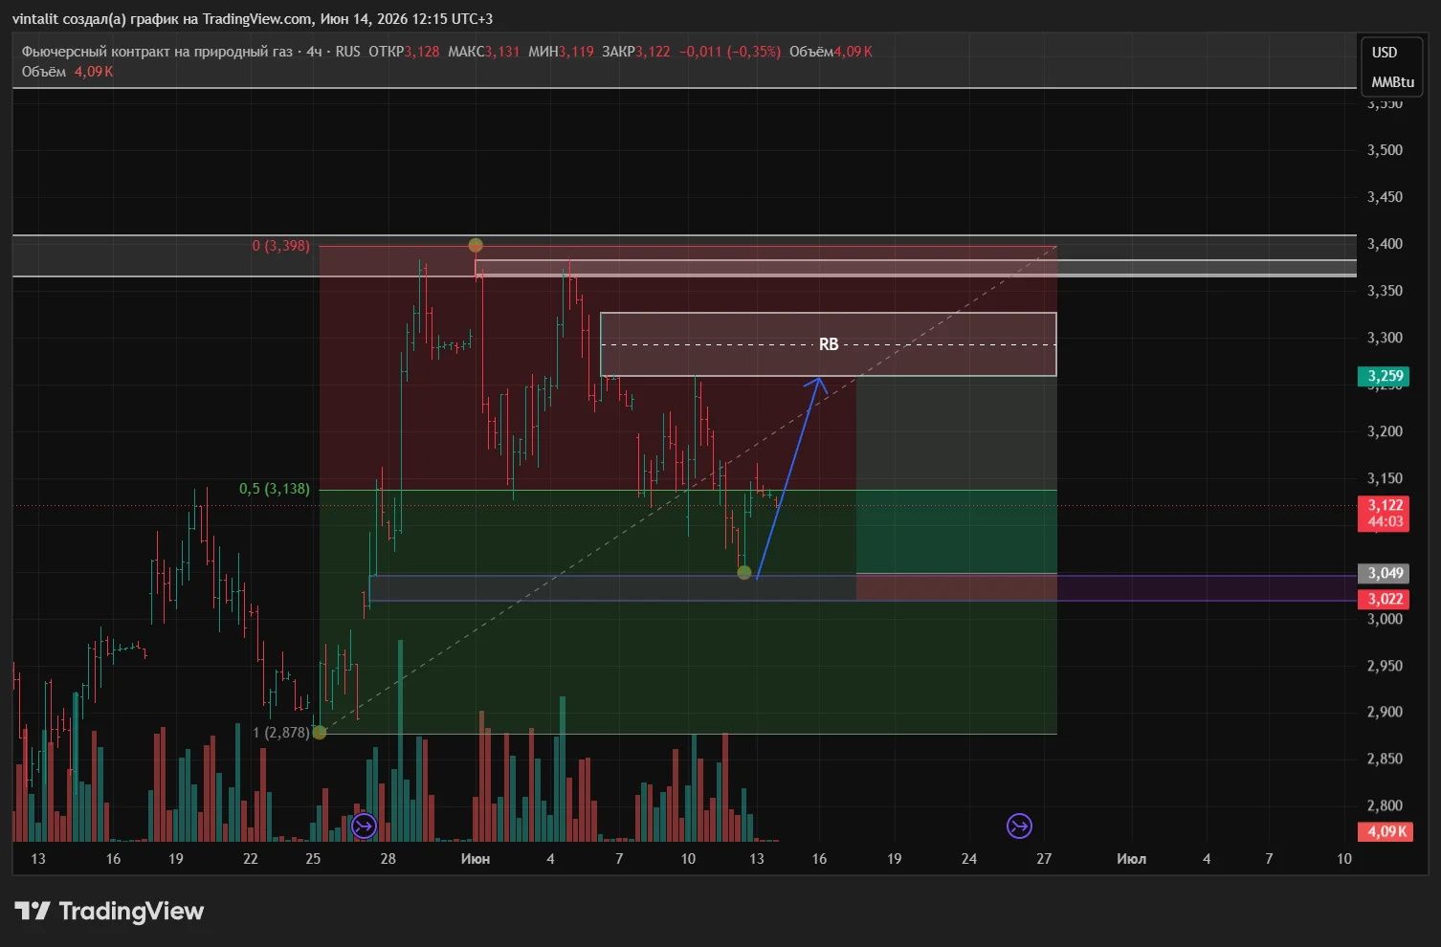1441x947 pixels.
Task: Select the RB zone label
Action: 829,344
